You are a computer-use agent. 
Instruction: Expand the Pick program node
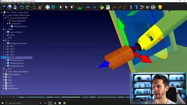(x=4, y=77)
